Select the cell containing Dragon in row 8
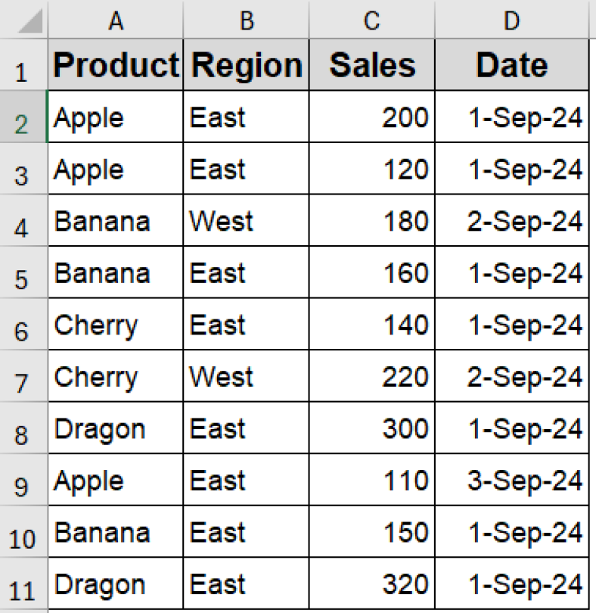The width and height of the screenshot is (596, 613). click(115, 428)
